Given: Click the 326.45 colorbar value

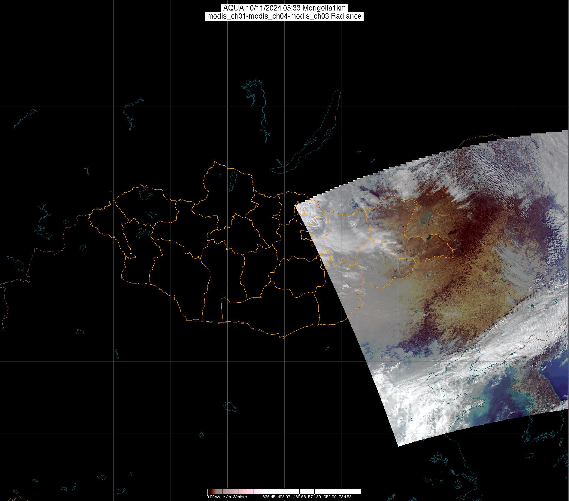Looking at the screenshot, I should coord(268,497).
